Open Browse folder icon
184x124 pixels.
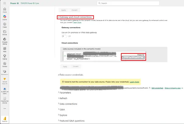click(x=5, y=32)
